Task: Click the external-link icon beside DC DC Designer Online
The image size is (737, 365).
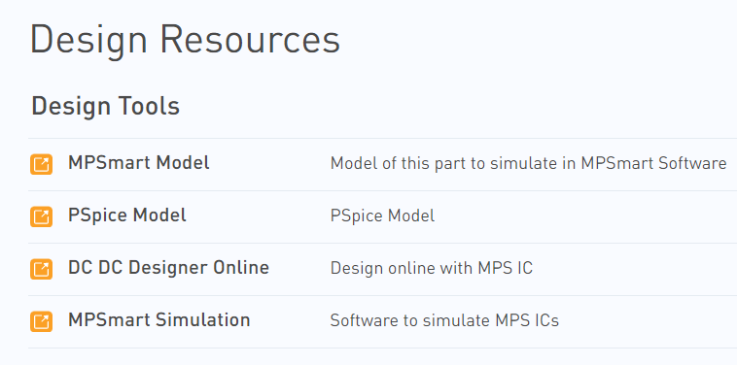Action: coord(42,269)
